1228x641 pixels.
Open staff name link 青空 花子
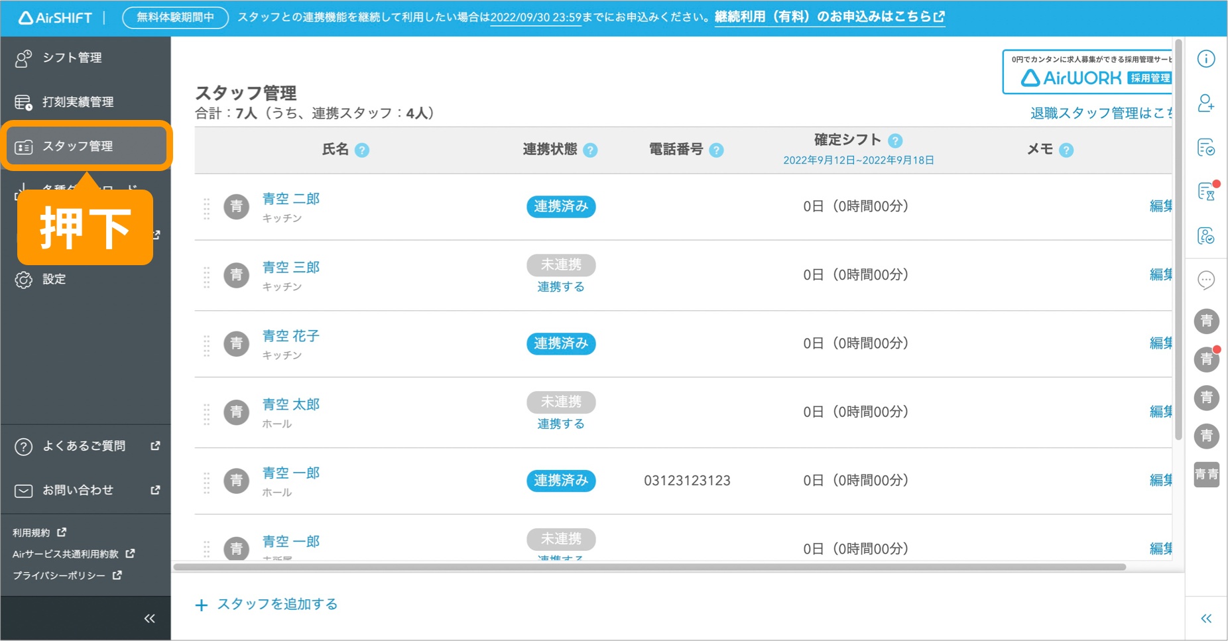(290, 336)
